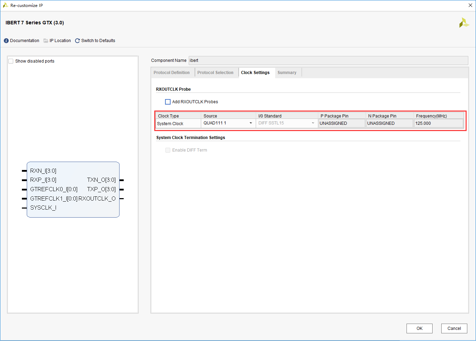Click System Clock Termination Settings heading
Viewport: 476px width, 341px height.
coord(191,138)
